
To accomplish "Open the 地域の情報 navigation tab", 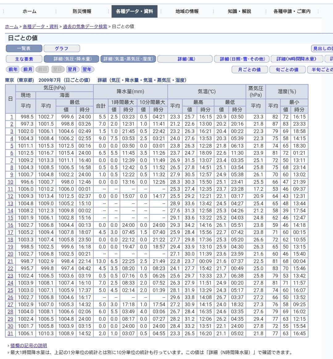I will tap(187, 11).
